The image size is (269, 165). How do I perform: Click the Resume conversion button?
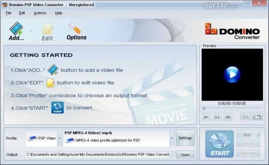point(248,153)
